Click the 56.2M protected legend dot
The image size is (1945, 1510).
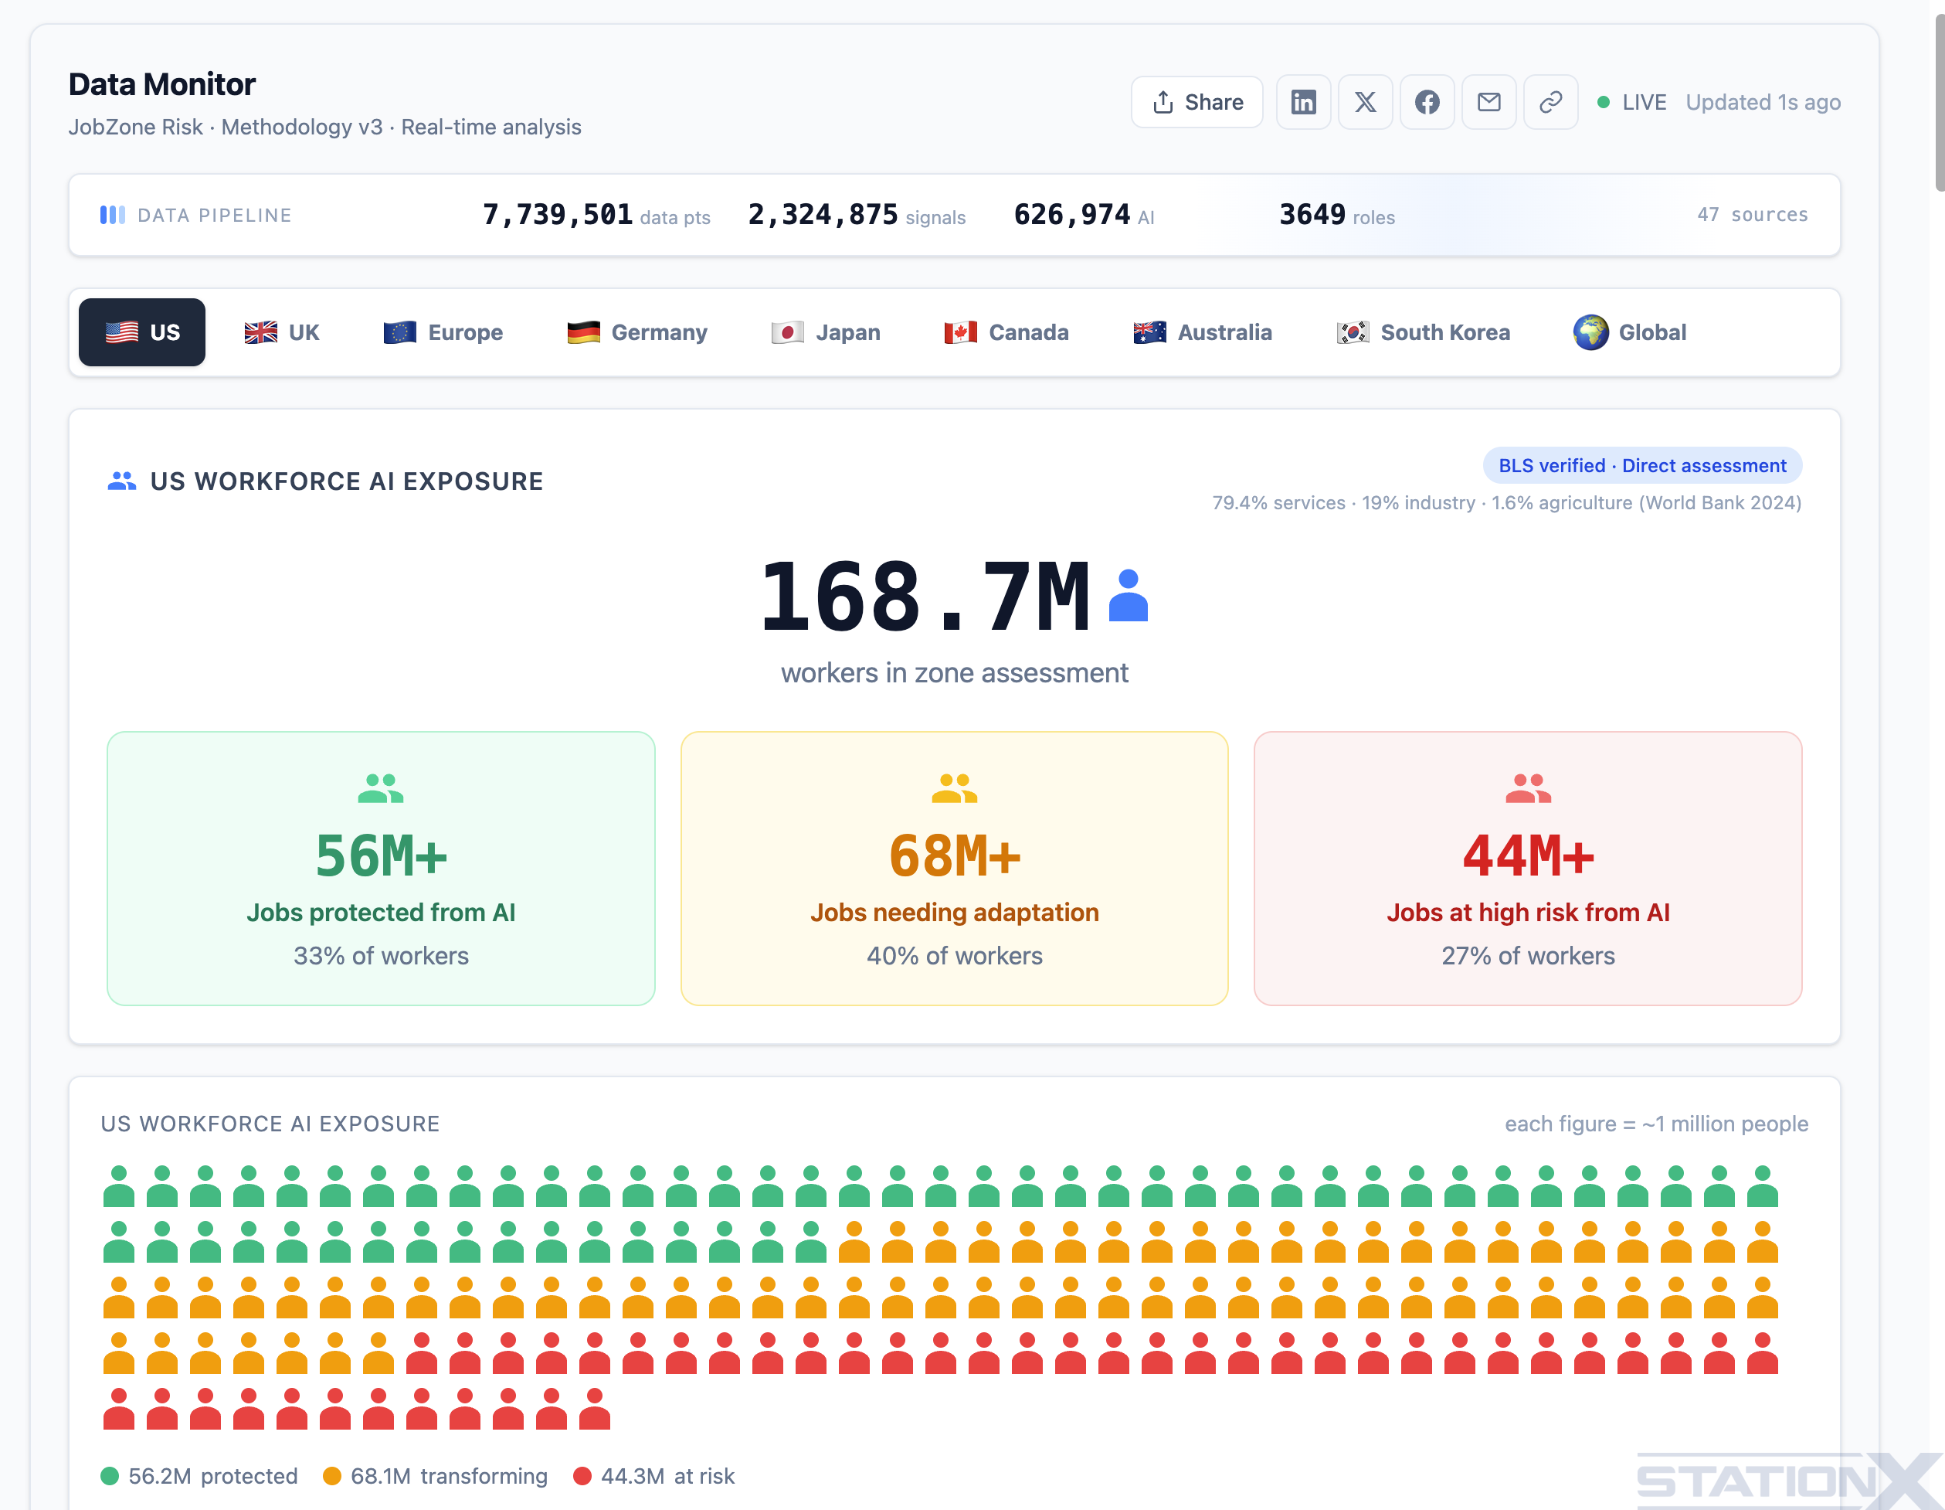coord(110,1475)
